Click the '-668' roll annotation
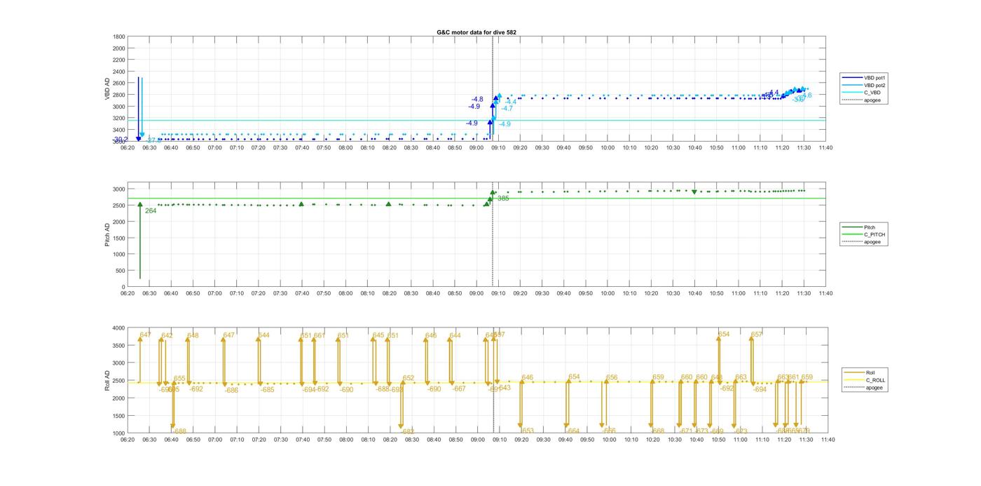 [x=657, y=431]
